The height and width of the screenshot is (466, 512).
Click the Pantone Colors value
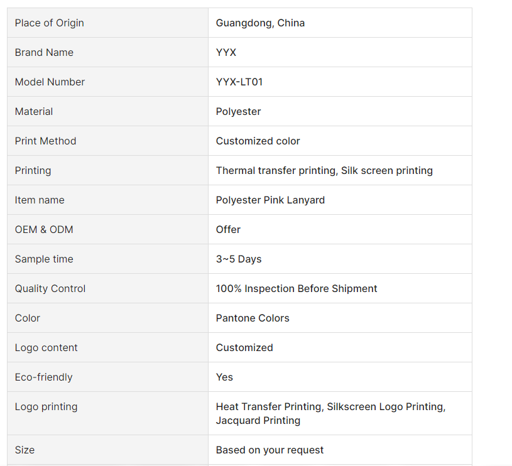tap(253, 318)
